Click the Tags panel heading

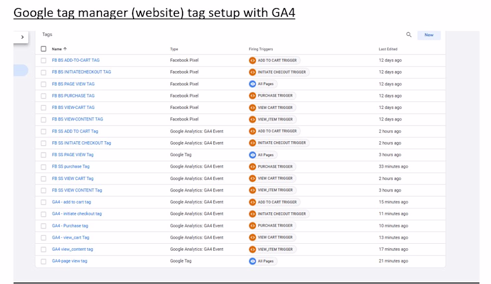(47, 34)
